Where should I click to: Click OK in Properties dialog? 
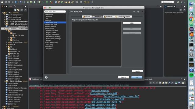pyautogui.click(x=137, y=78)
